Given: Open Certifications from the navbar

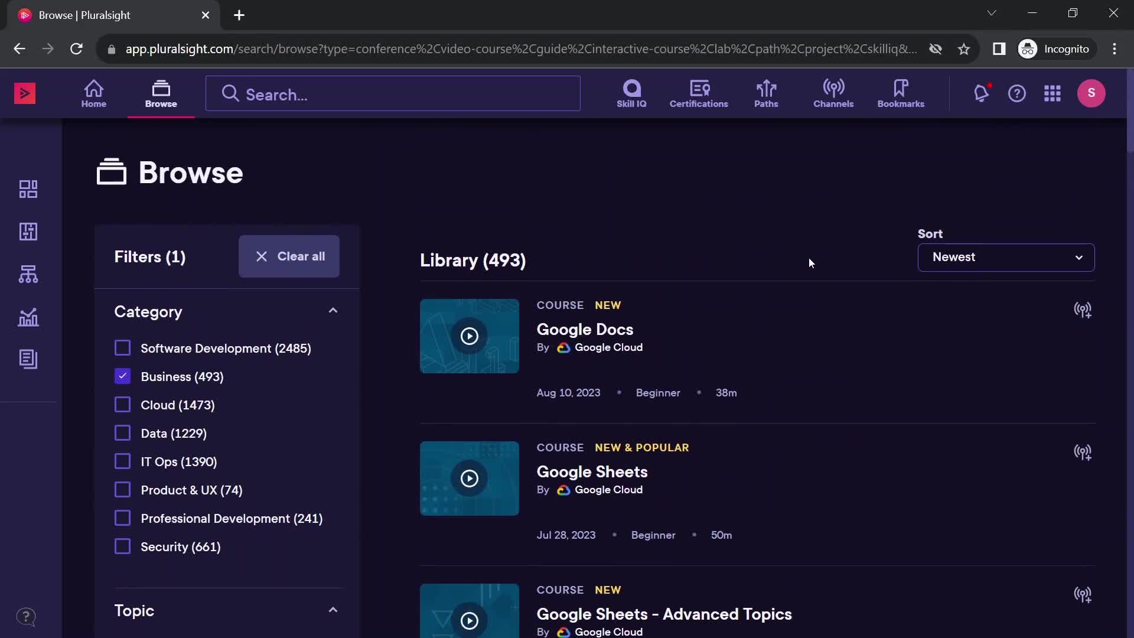Looking at the screenshot, I should 699,93.
